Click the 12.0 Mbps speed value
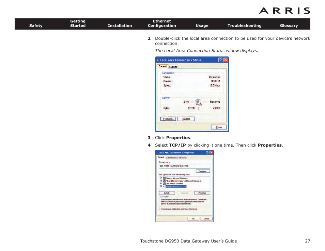 pos(215,85)
